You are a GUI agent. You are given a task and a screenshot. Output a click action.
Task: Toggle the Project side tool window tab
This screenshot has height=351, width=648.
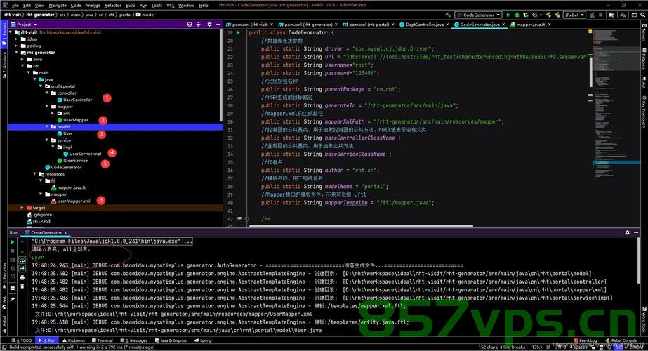(x=4, y=34)
